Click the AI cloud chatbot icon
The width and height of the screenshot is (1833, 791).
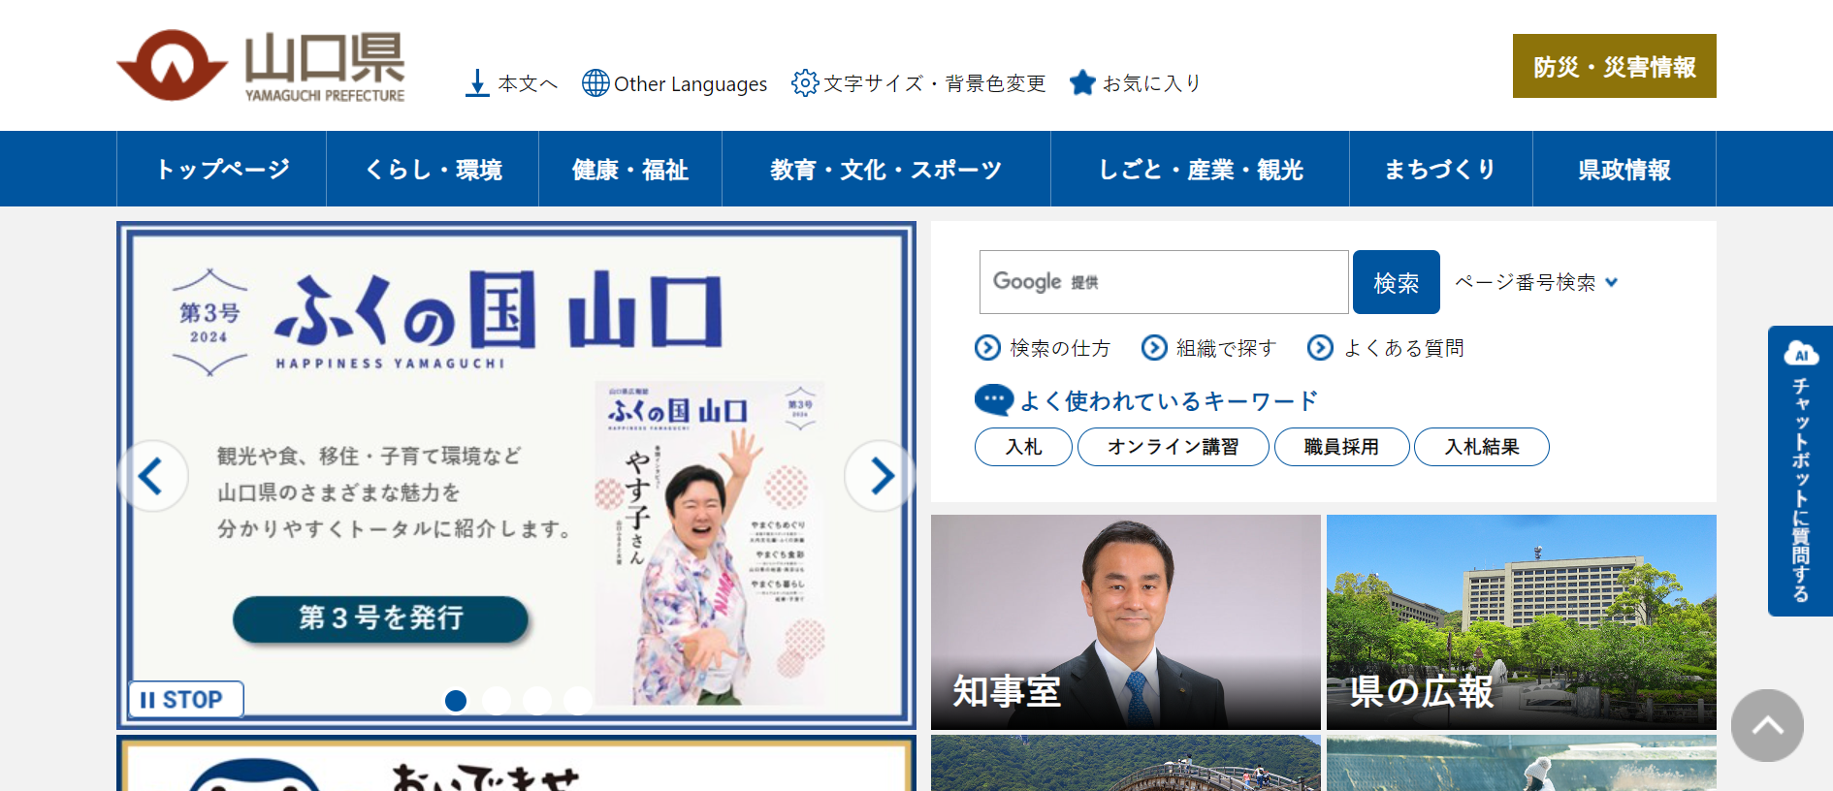click(x=1801, y=353)
